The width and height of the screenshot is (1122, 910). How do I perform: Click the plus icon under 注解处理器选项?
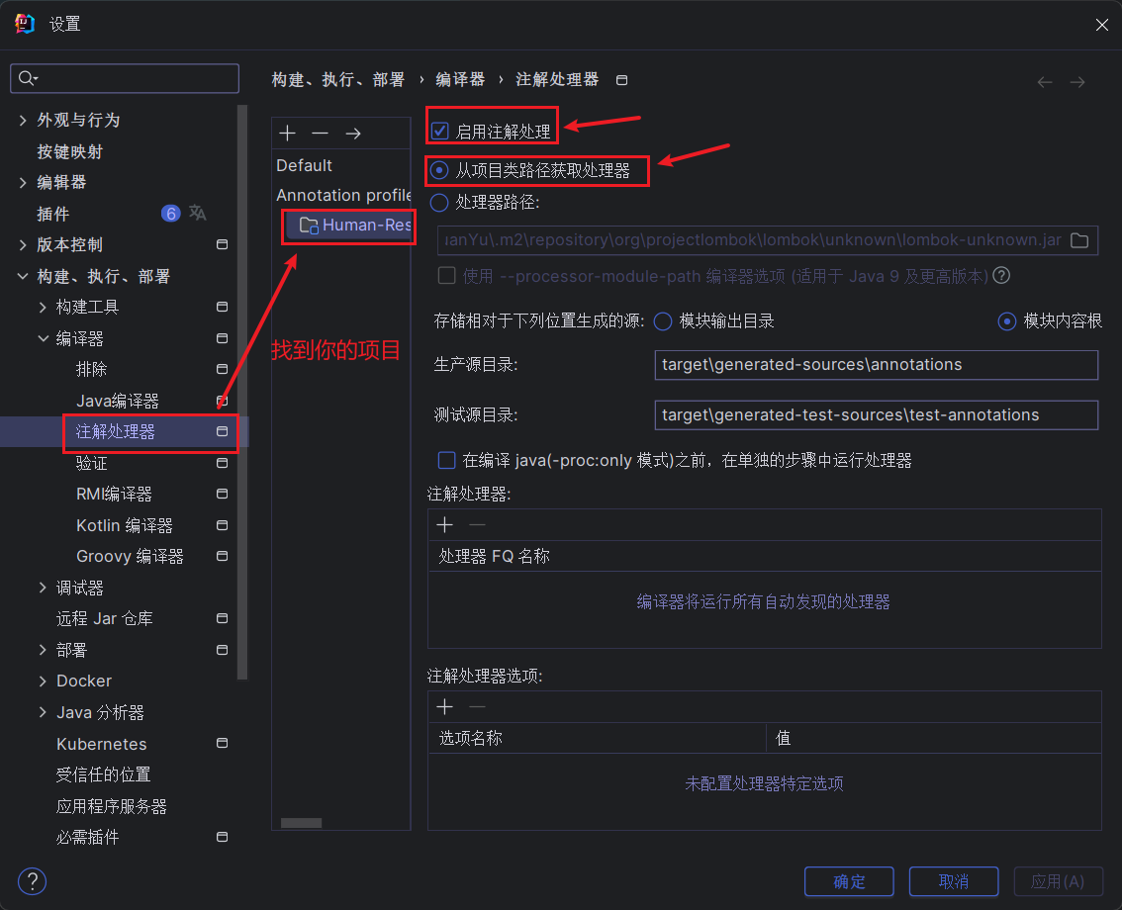click(445, 706)
